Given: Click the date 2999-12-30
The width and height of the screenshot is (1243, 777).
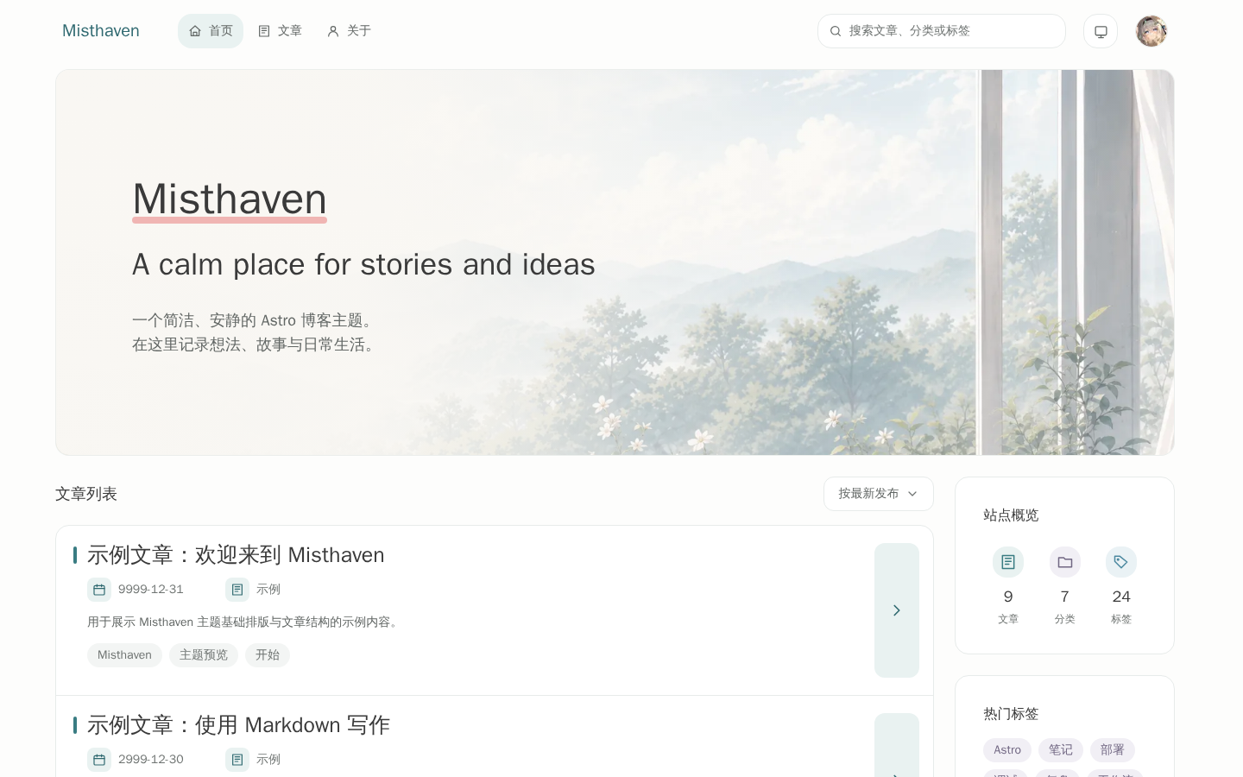Looking at the screenshot, I should (151, 760).
